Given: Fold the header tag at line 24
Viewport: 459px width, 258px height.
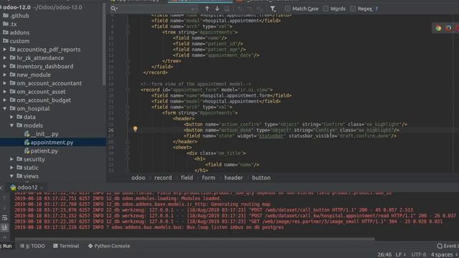Looking at the screenshot, I should [128, 118].
